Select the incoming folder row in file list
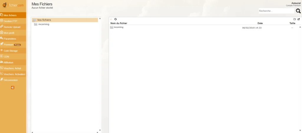This screenshot has width=302, height=133. 204,27
